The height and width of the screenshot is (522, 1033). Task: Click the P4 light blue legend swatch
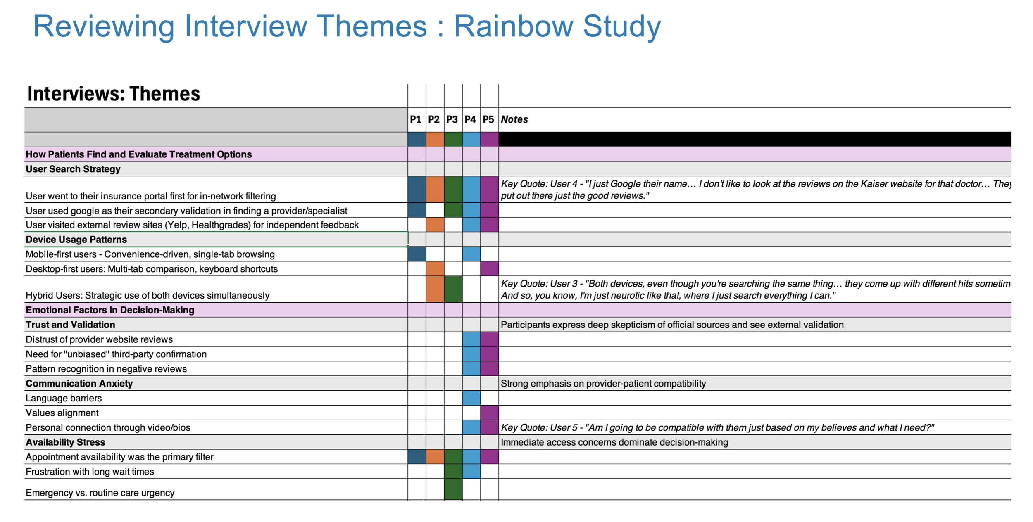[x=471, y=139]
